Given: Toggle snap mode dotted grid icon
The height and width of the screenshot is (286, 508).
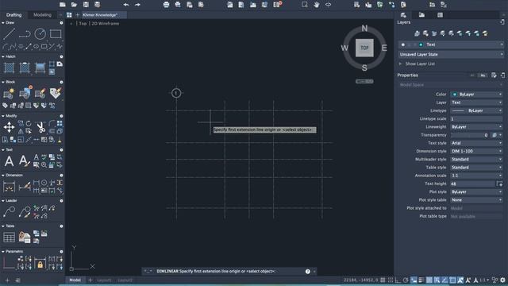Looking at the screenshot, I should pos(391,280).
